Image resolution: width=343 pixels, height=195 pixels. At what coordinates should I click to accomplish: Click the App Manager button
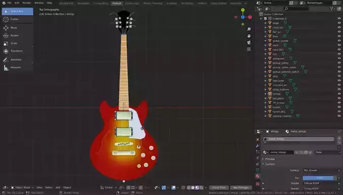click(241, 187)
